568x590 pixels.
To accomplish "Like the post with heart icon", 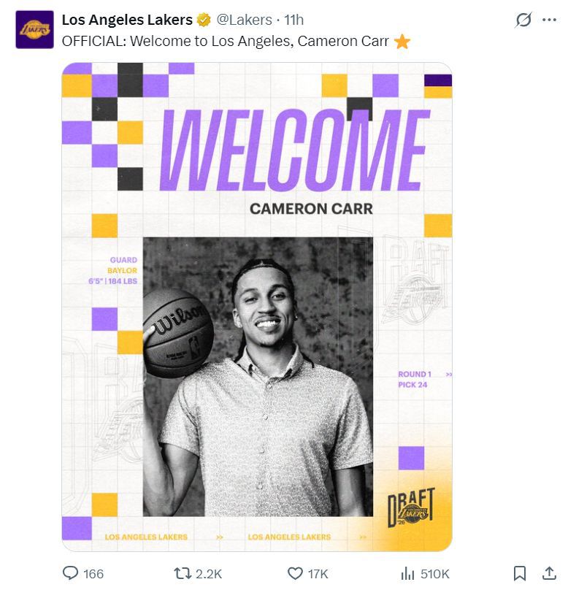I will coord(295,573).
